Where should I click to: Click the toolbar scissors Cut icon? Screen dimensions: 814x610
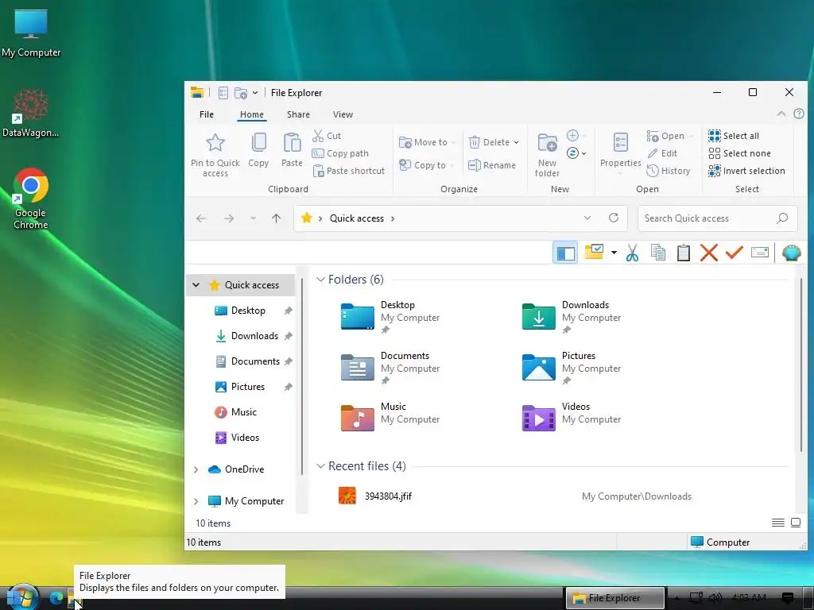coord(632,253)
